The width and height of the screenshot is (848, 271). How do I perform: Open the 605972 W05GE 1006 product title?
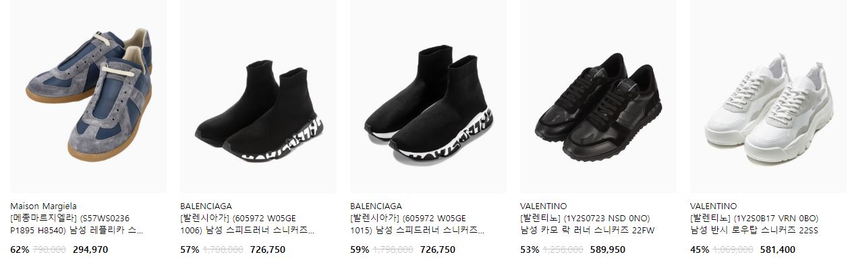248,224
